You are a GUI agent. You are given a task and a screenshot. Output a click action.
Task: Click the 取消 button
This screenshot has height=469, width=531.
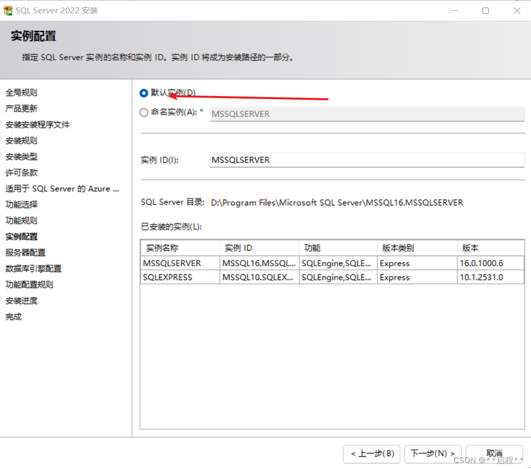point(494,454)
